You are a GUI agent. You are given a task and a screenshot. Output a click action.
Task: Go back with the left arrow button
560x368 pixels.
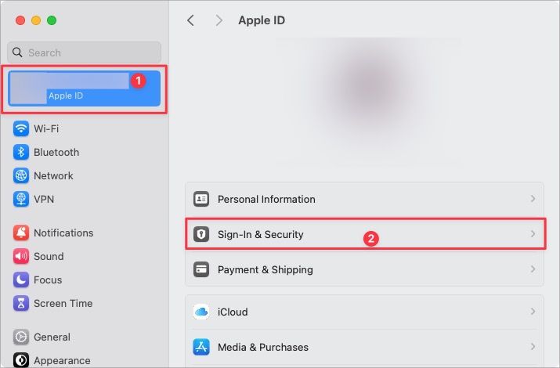(190, 20)
